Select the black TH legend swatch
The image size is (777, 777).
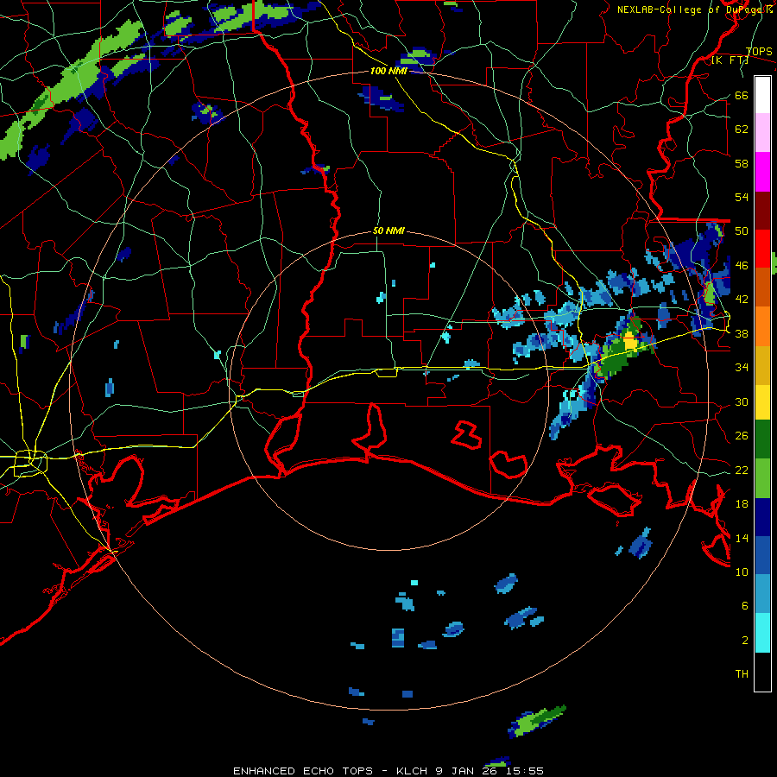[x=762, y=672]
